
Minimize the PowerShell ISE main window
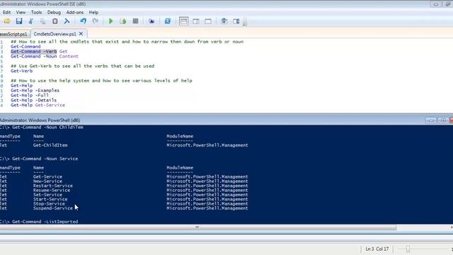click(436, 4)
